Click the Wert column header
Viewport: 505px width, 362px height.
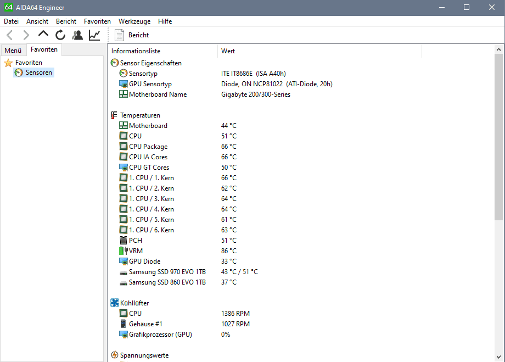point(319,51)
